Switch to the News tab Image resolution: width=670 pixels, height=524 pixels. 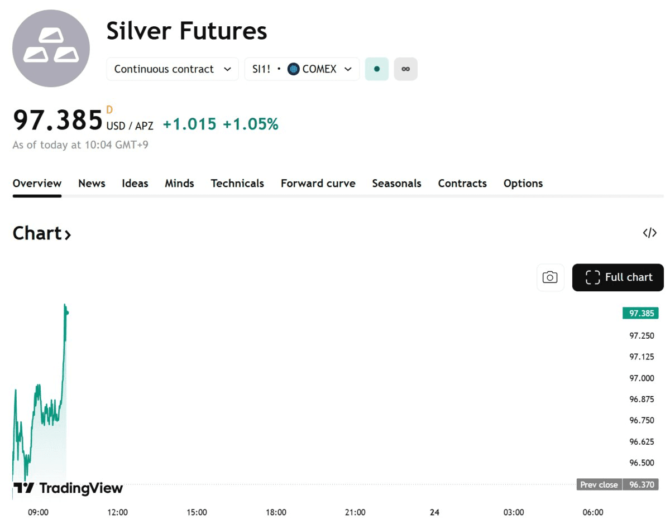92,184
